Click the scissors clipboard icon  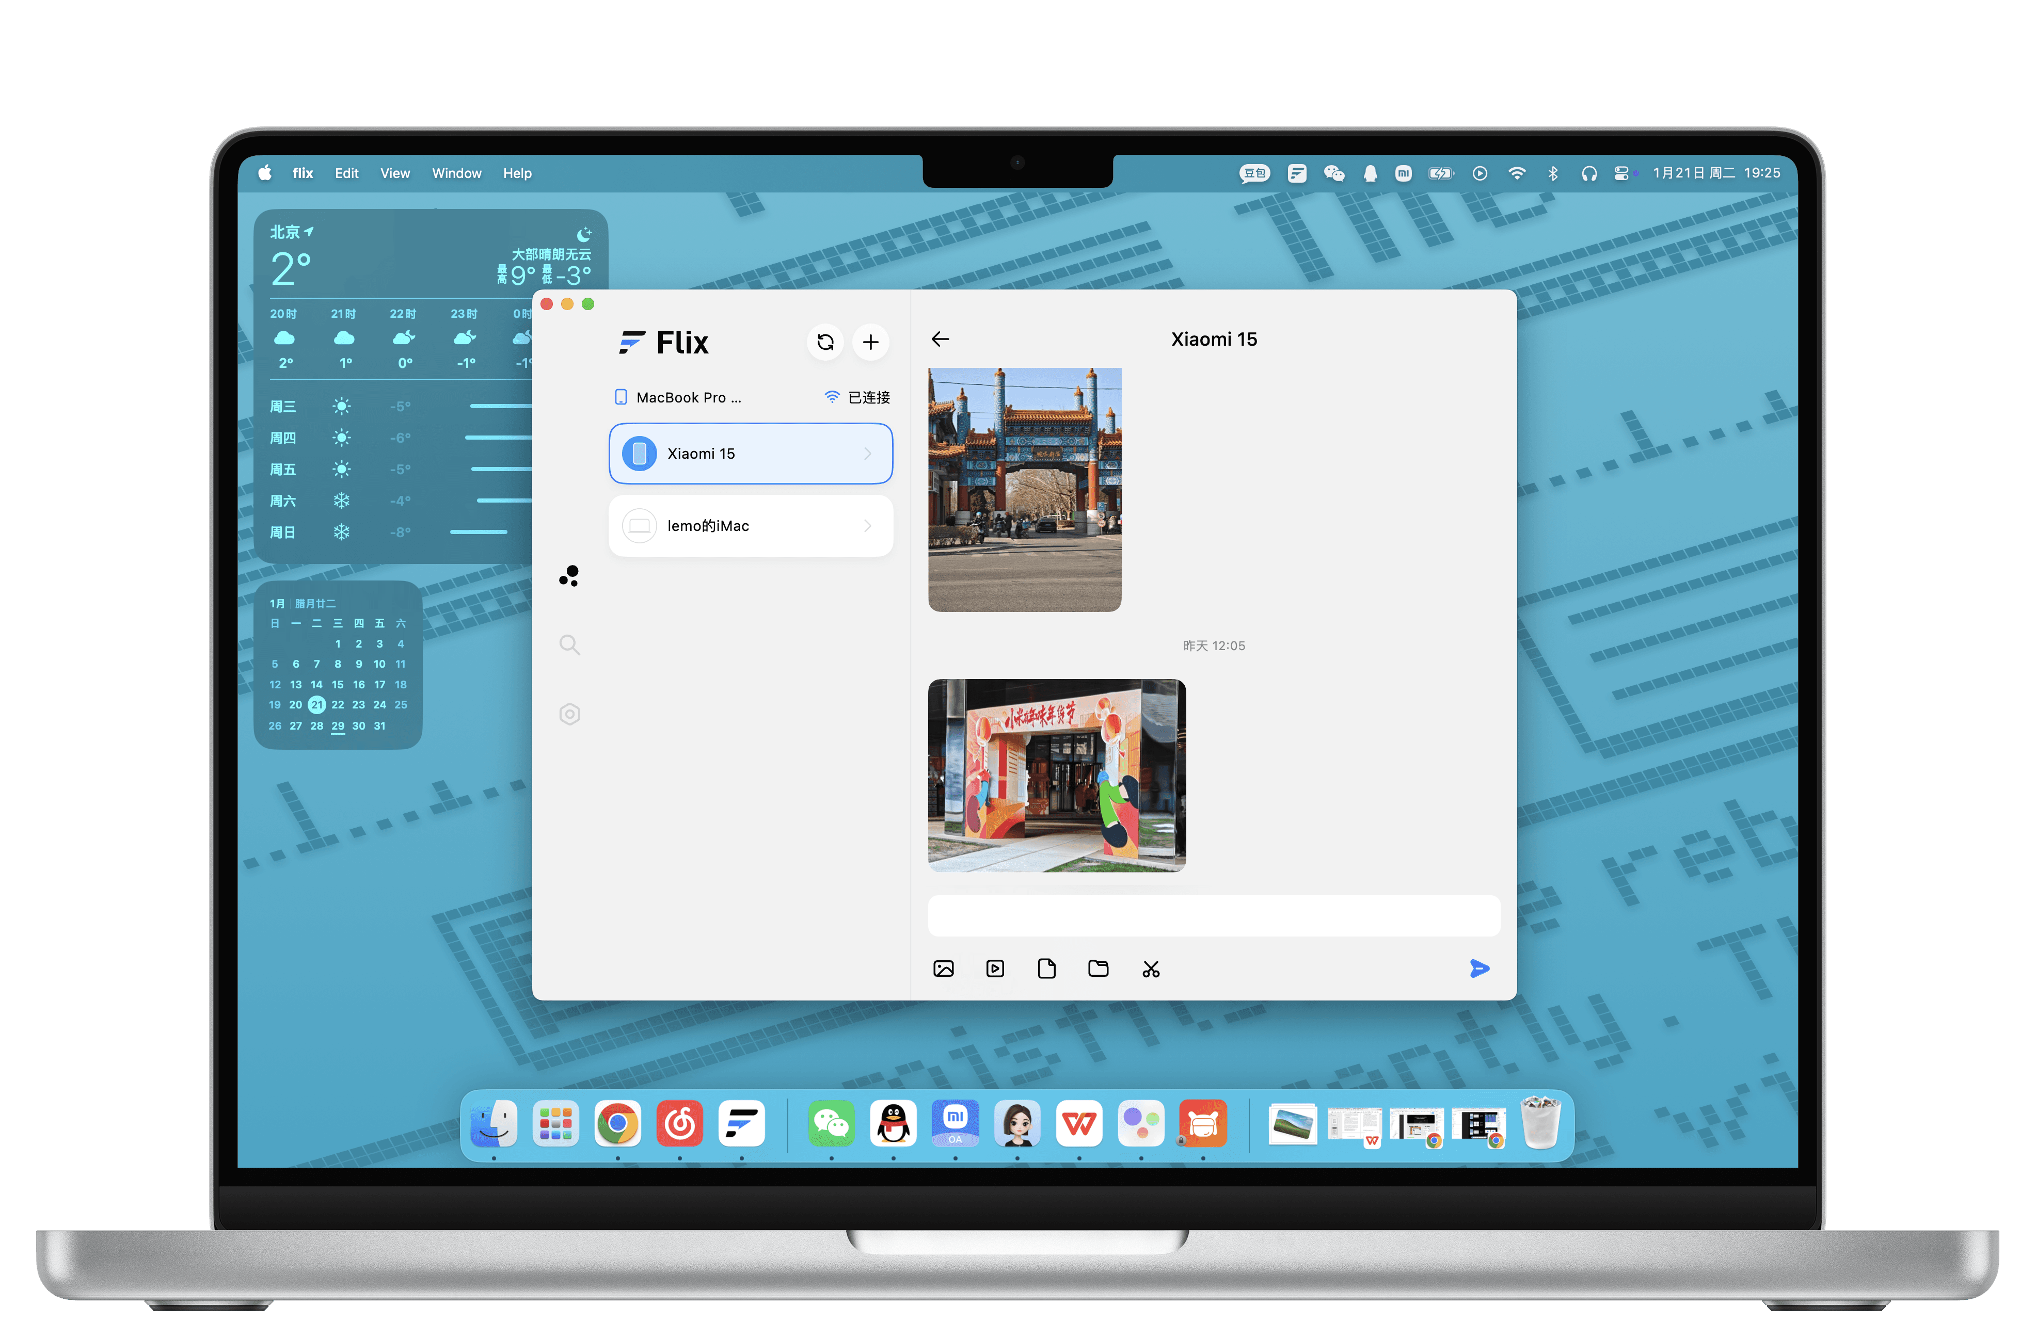(1151, 969)
